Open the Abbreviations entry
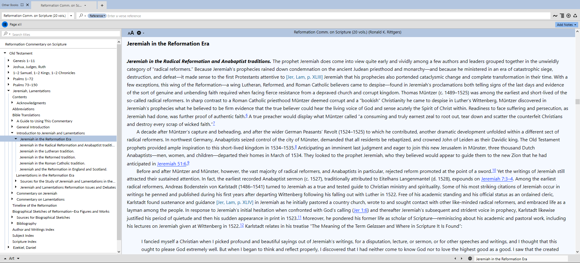The image size is (580, 263). (23, 109)
